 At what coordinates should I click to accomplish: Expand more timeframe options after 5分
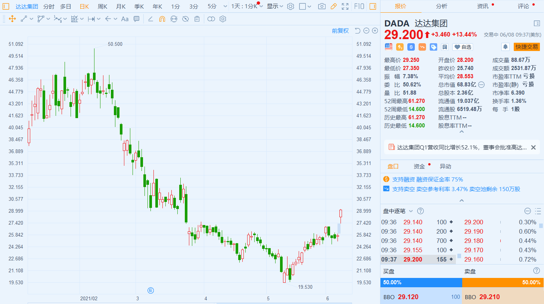pos(225,6)
